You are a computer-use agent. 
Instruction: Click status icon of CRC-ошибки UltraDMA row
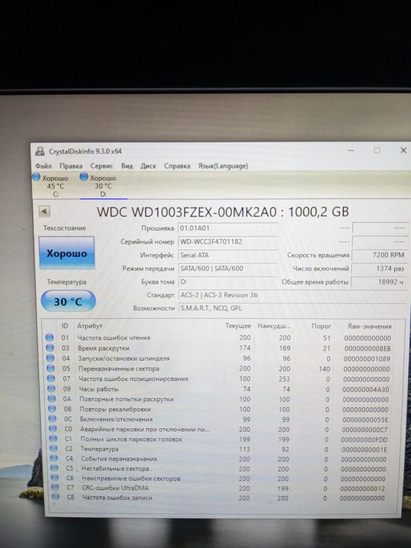tap(55, 487)
